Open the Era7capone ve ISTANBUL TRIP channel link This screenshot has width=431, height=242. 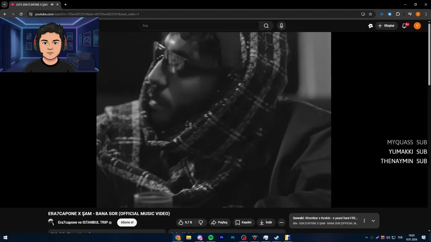click(83, 223)
